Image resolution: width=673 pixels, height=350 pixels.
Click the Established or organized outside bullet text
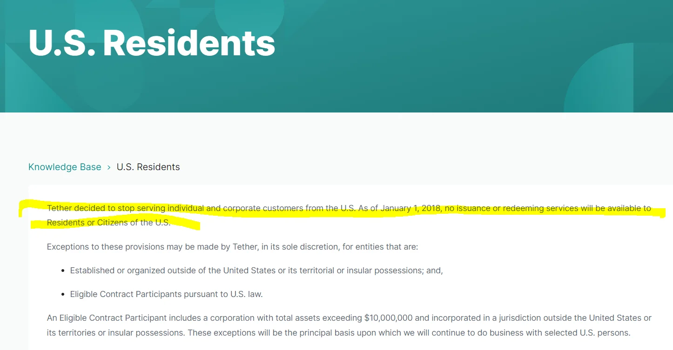(256, 271)
